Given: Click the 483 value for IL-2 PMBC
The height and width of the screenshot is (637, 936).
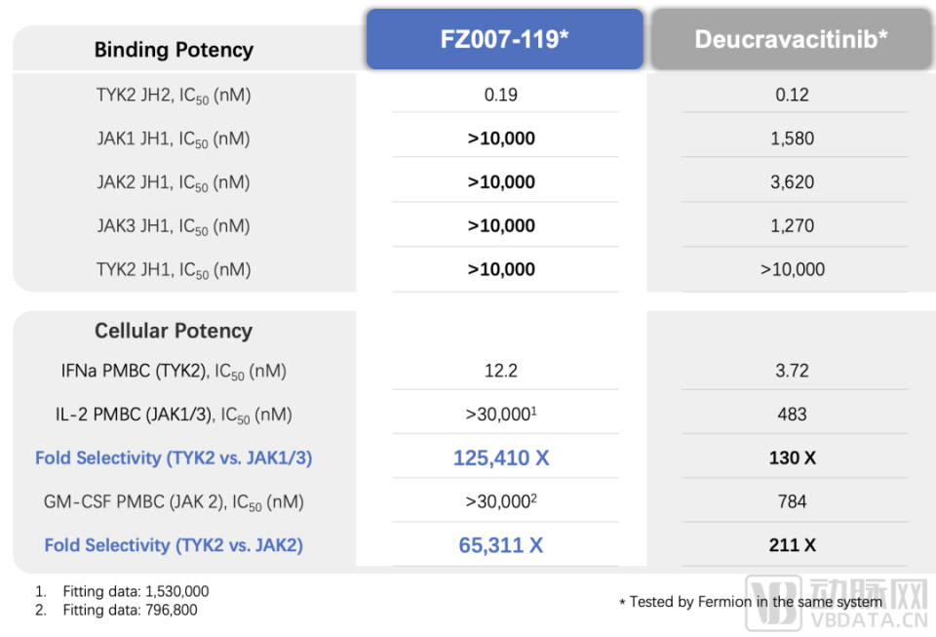Looking at the screenshot, I should (x=792, y=415).
